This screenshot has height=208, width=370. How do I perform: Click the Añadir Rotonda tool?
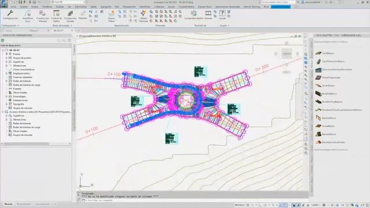tap(143, 16)
